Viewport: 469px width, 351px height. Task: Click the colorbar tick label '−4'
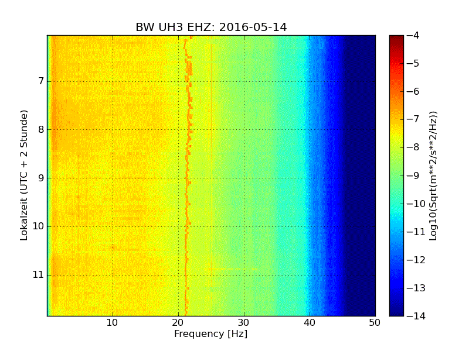point(413,35)
